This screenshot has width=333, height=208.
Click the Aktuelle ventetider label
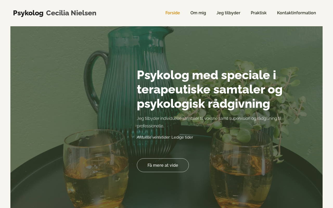click(153, 137)
